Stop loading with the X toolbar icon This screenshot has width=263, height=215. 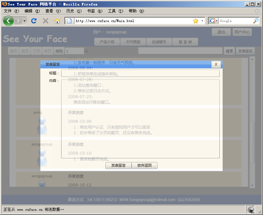coord(46,21)
